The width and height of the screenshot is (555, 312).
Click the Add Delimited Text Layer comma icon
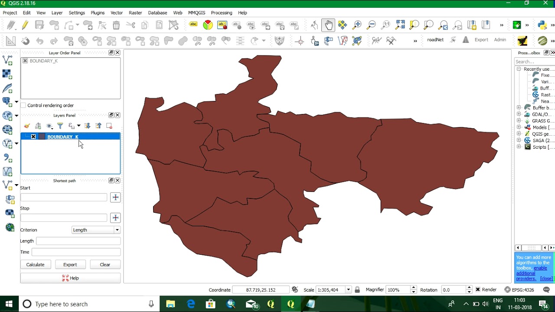(x=7, y=158)
